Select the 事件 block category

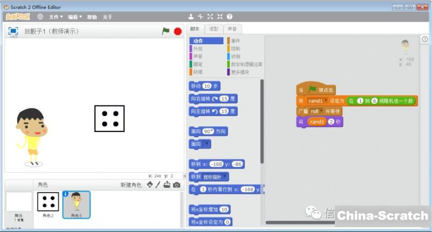pos(235,41)
